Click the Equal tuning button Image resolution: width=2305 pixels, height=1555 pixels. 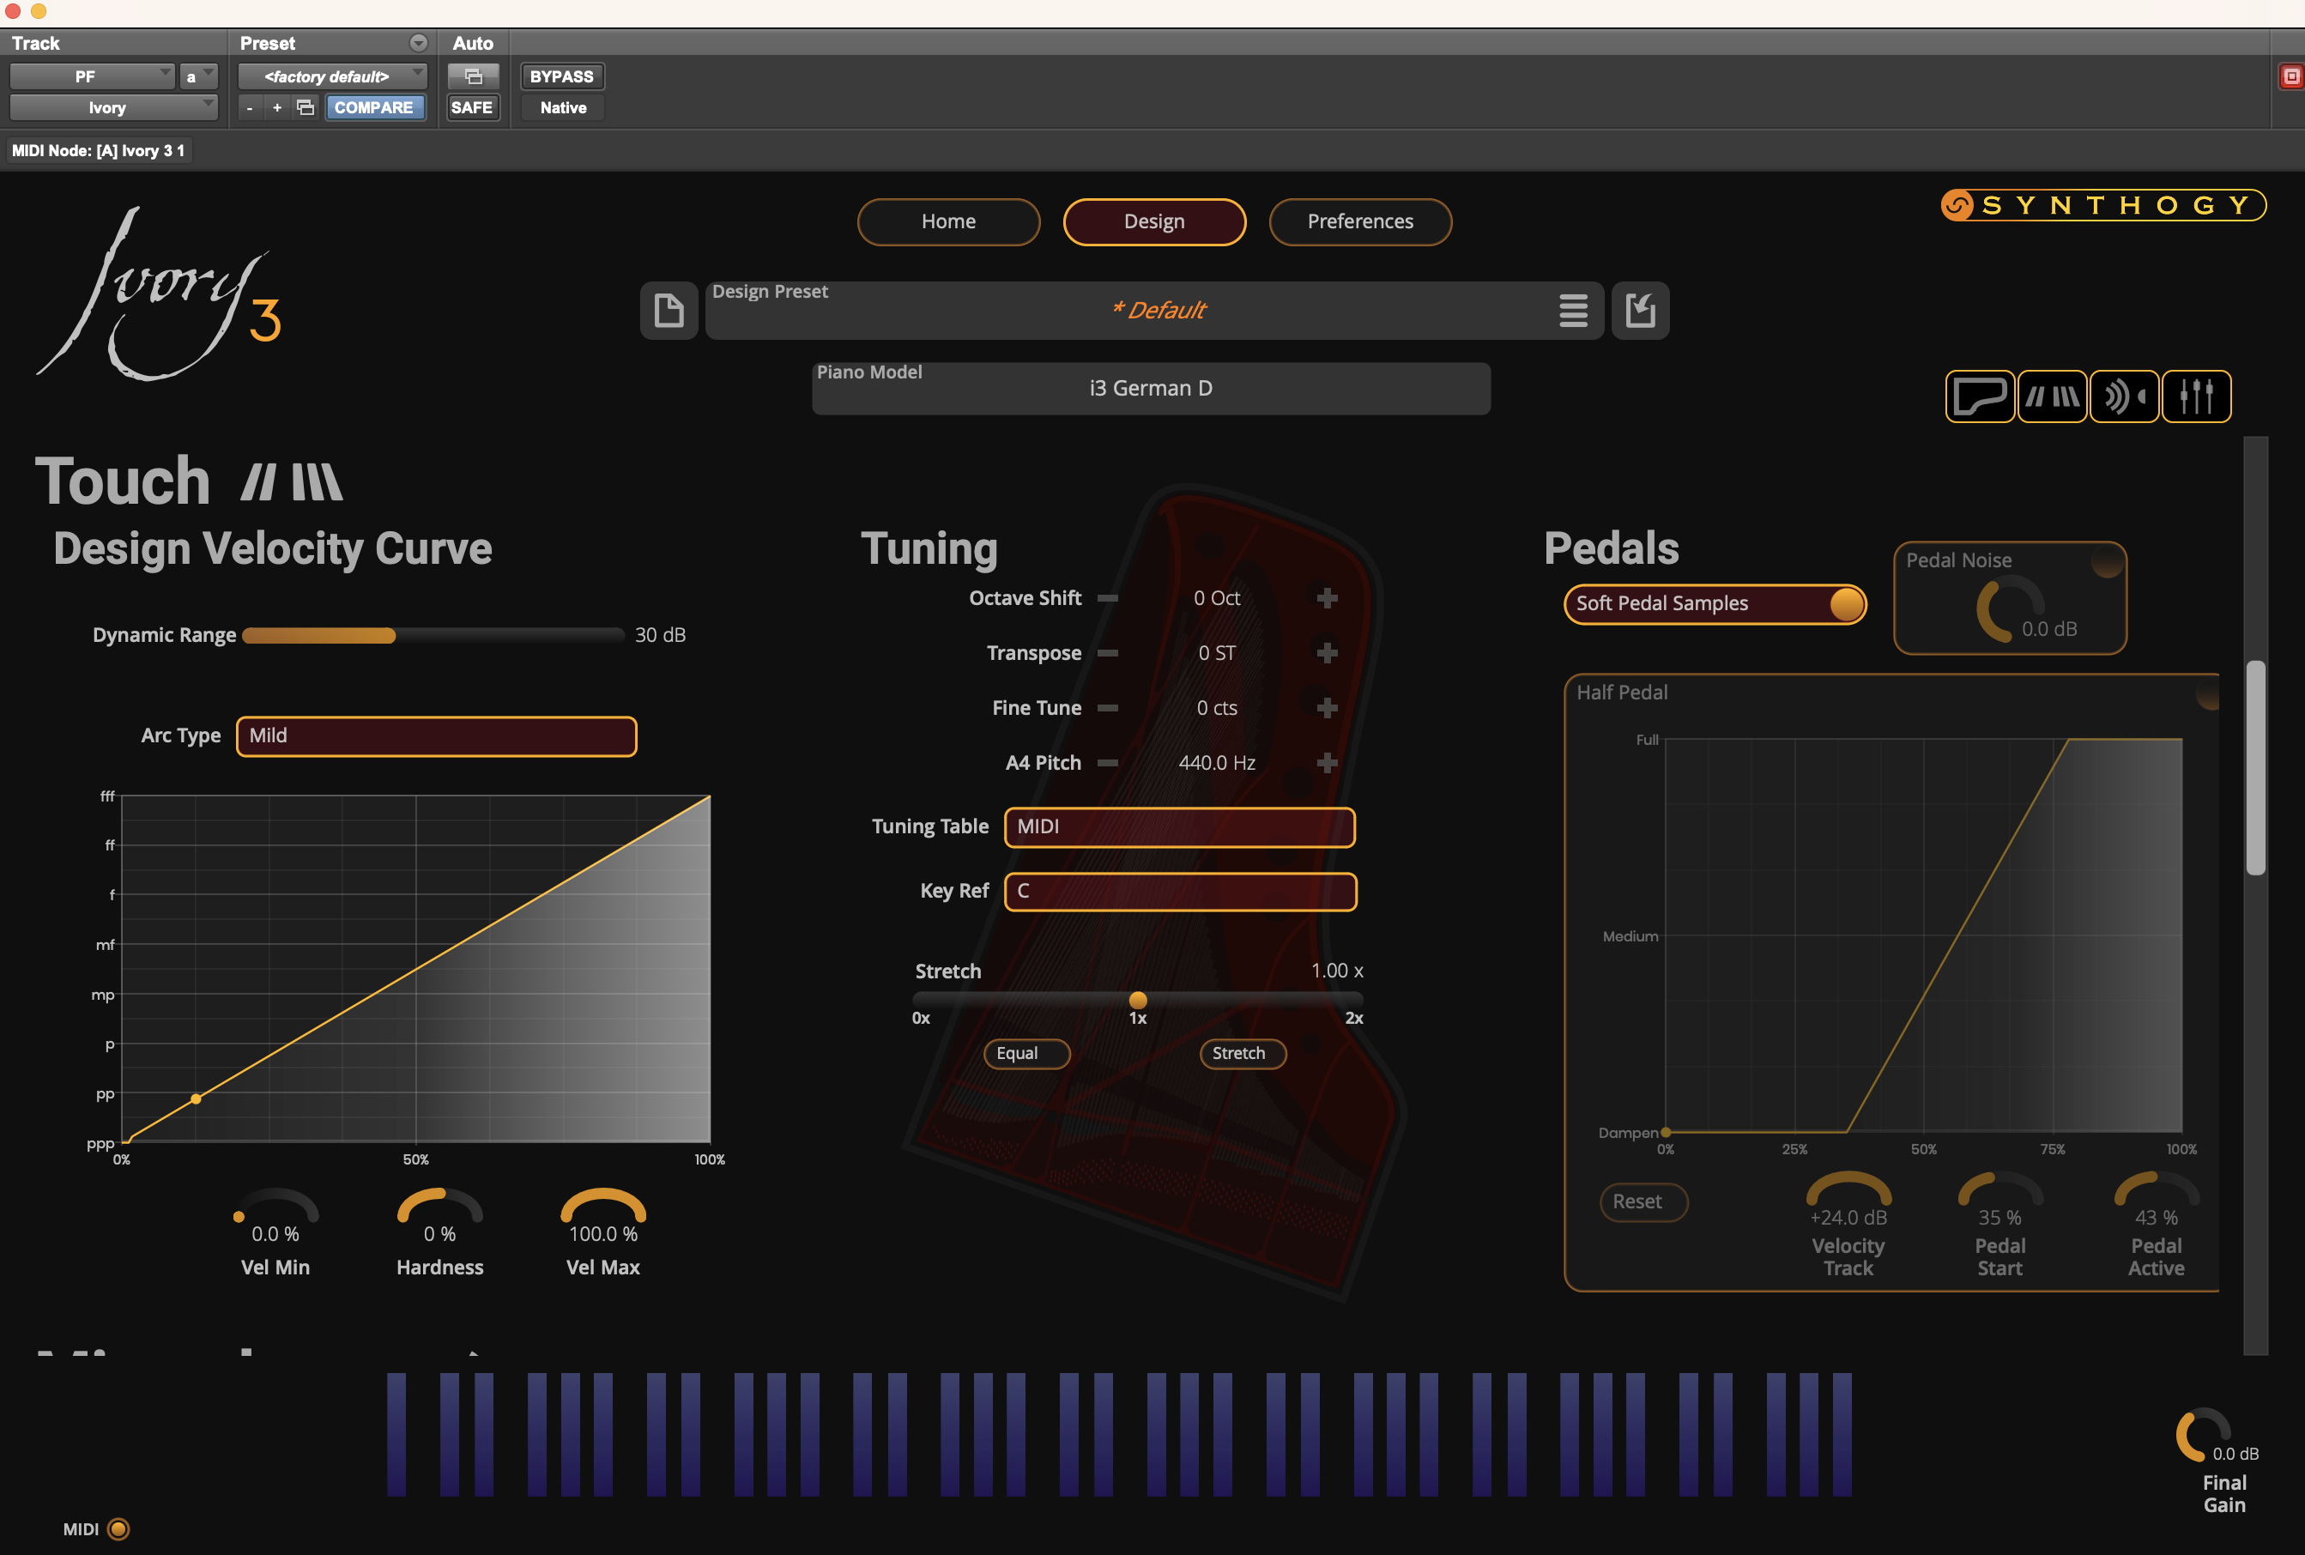pyautogui.click(x=1026, y=1053)
